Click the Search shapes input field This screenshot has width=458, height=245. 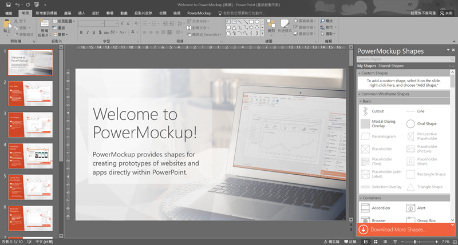[401, 59]
